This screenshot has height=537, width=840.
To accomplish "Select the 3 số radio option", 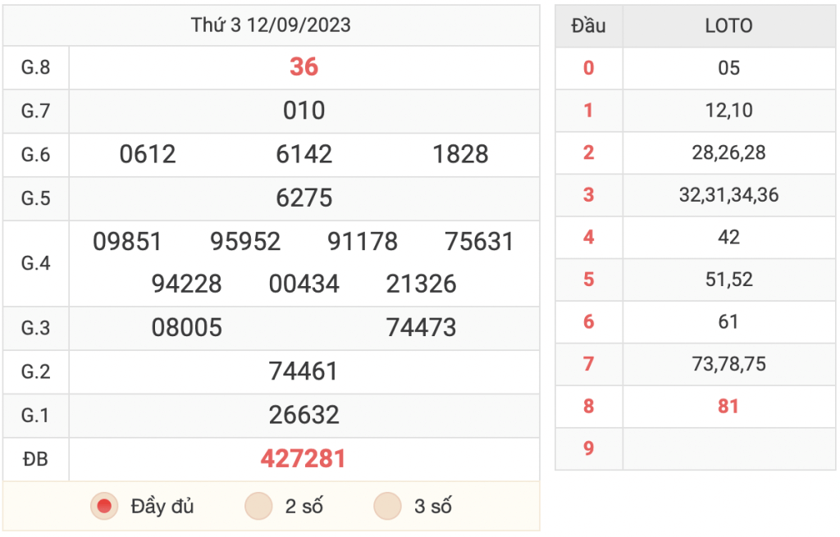I will 387,506.
